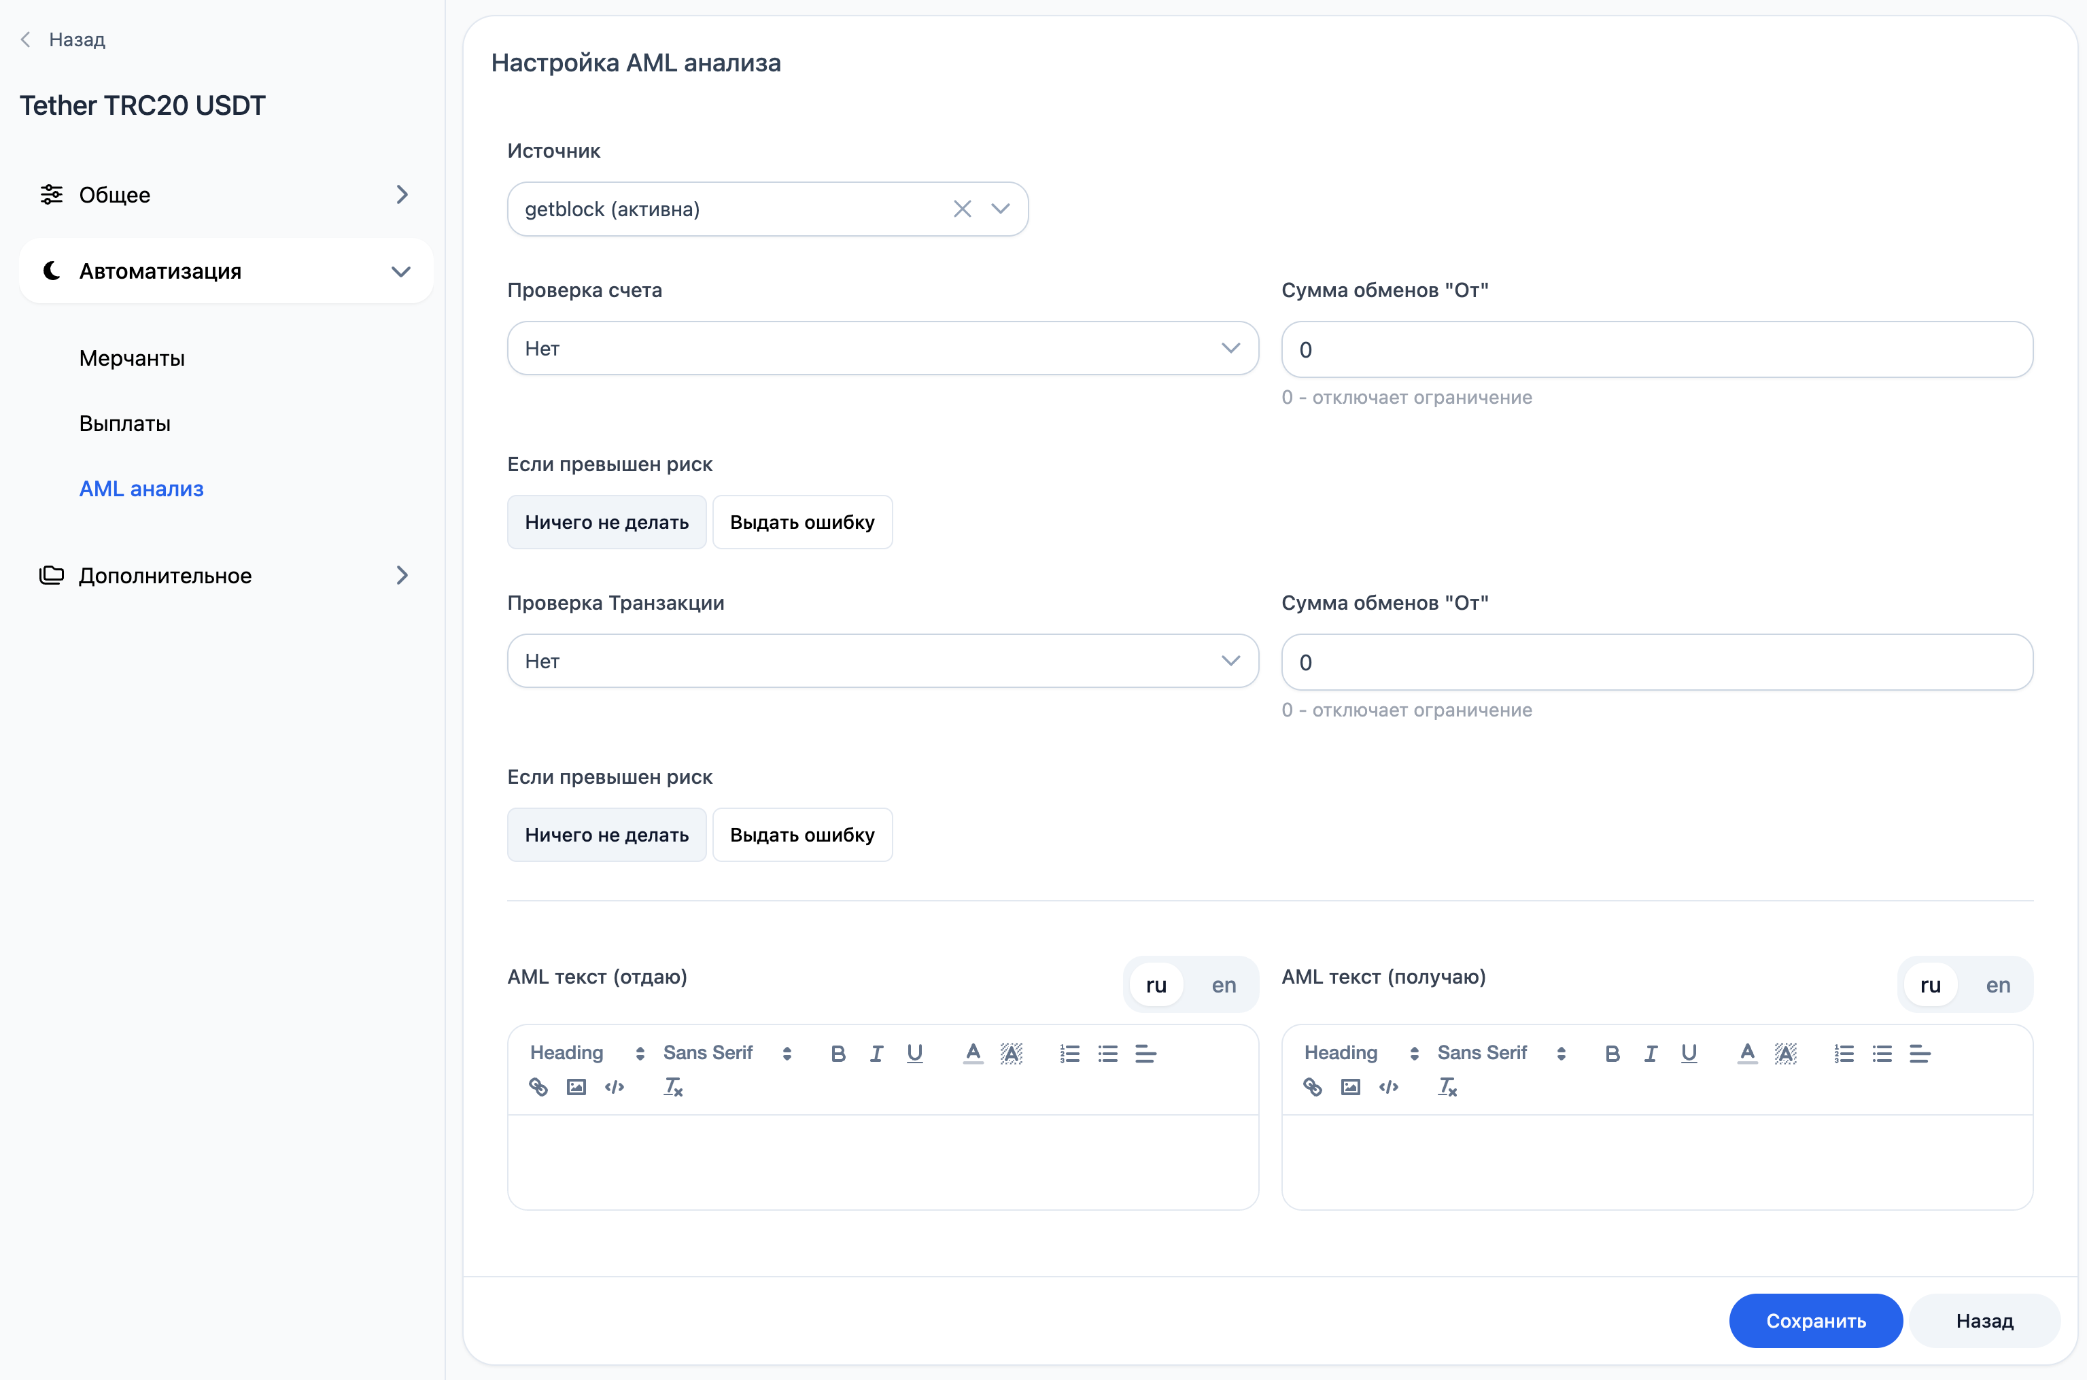Switch получаю text language to ru
The height and width of the screenshot is (1380, 2087).
1931,985
